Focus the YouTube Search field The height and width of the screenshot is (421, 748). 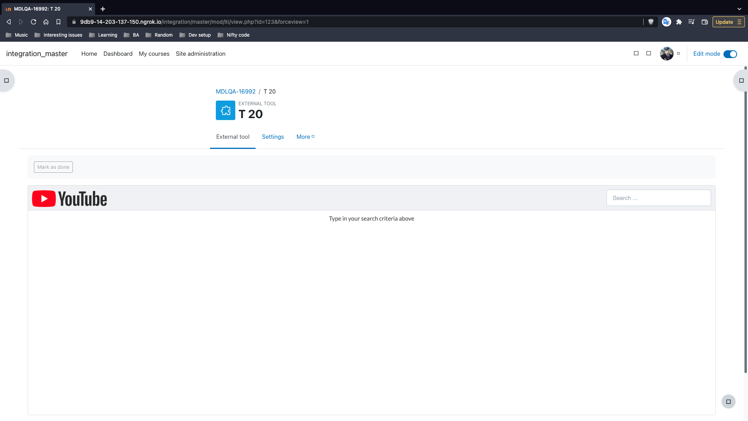point(659,198)
